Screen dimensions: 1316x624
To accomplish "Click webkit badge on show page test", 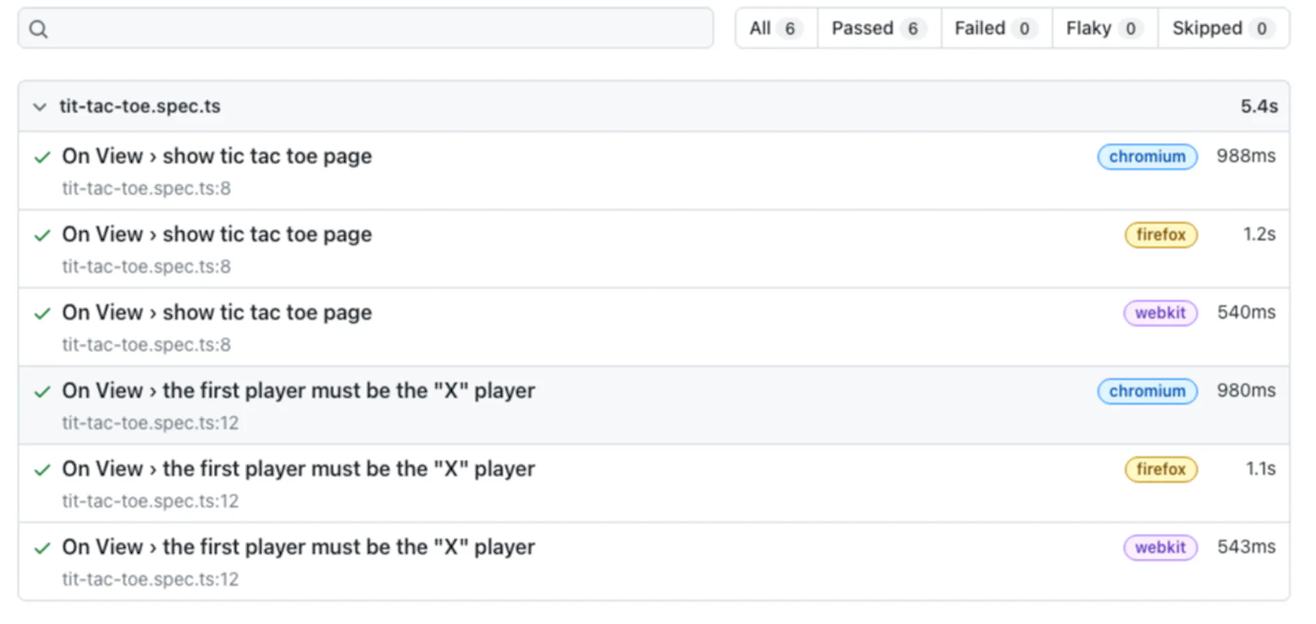I will pos(1160,313).
